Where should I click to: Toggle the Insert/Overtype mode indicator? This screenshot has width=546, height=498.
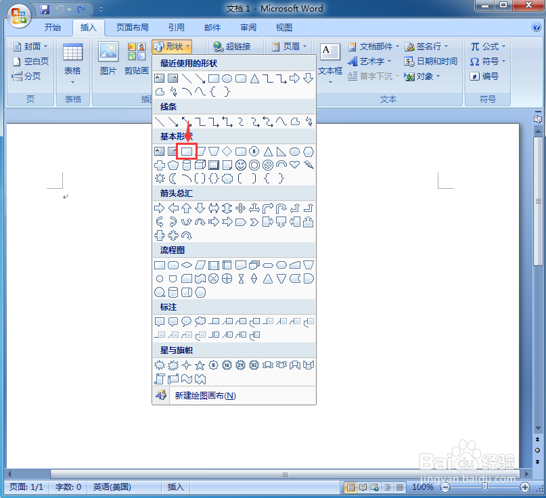pos(175,487)
